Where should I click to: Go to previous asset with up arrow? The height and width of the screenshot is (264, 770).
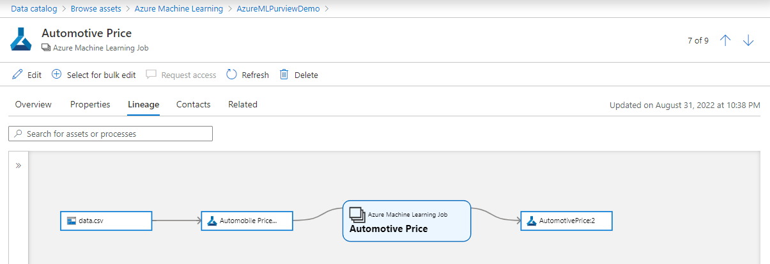pos(725,40)
